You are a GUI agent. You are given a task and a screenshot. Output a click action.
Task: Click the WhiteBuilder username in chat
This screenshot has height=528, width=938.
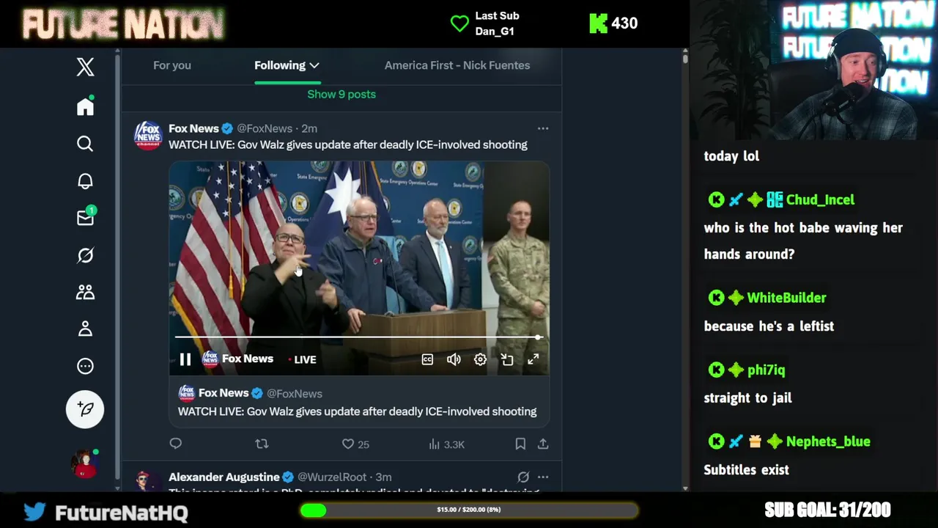(x=786, y=298)
